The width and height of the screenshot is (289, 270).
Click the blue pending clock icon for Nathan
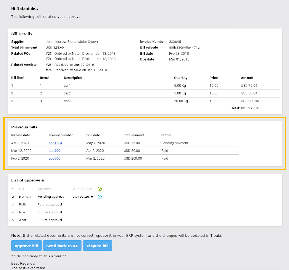pos(100,196)
